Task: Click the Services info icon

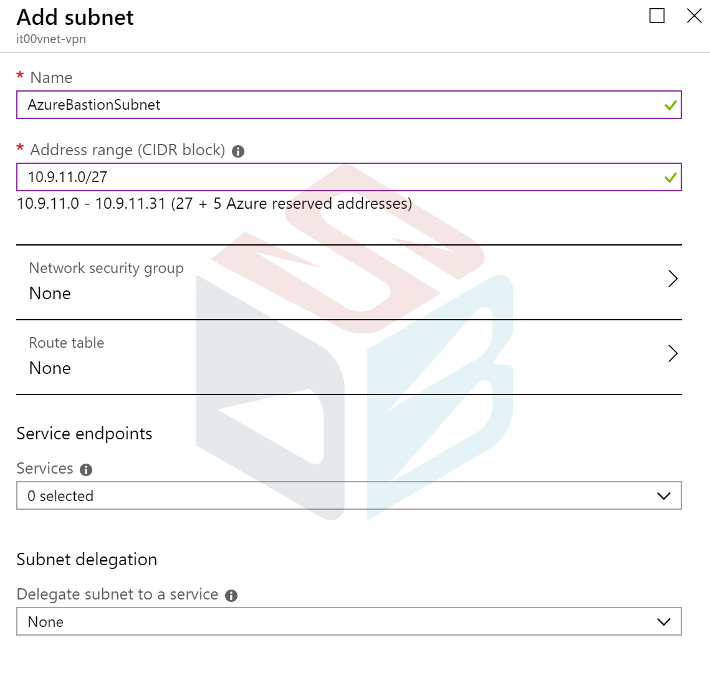Action: [x=86, y=470]
